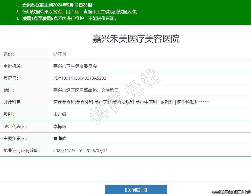Image resolution: width=251 pixels, height=194 pixels.
Task: Click the hospital title 嘉兴禾美医疗美容医院
Action: pos(136,39)
